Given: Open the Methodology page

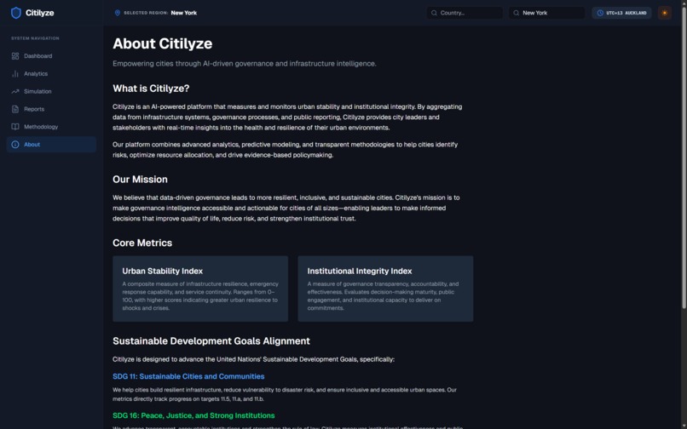Looking at the screenshot, I should pyautogui.click(x=51, y=127).
